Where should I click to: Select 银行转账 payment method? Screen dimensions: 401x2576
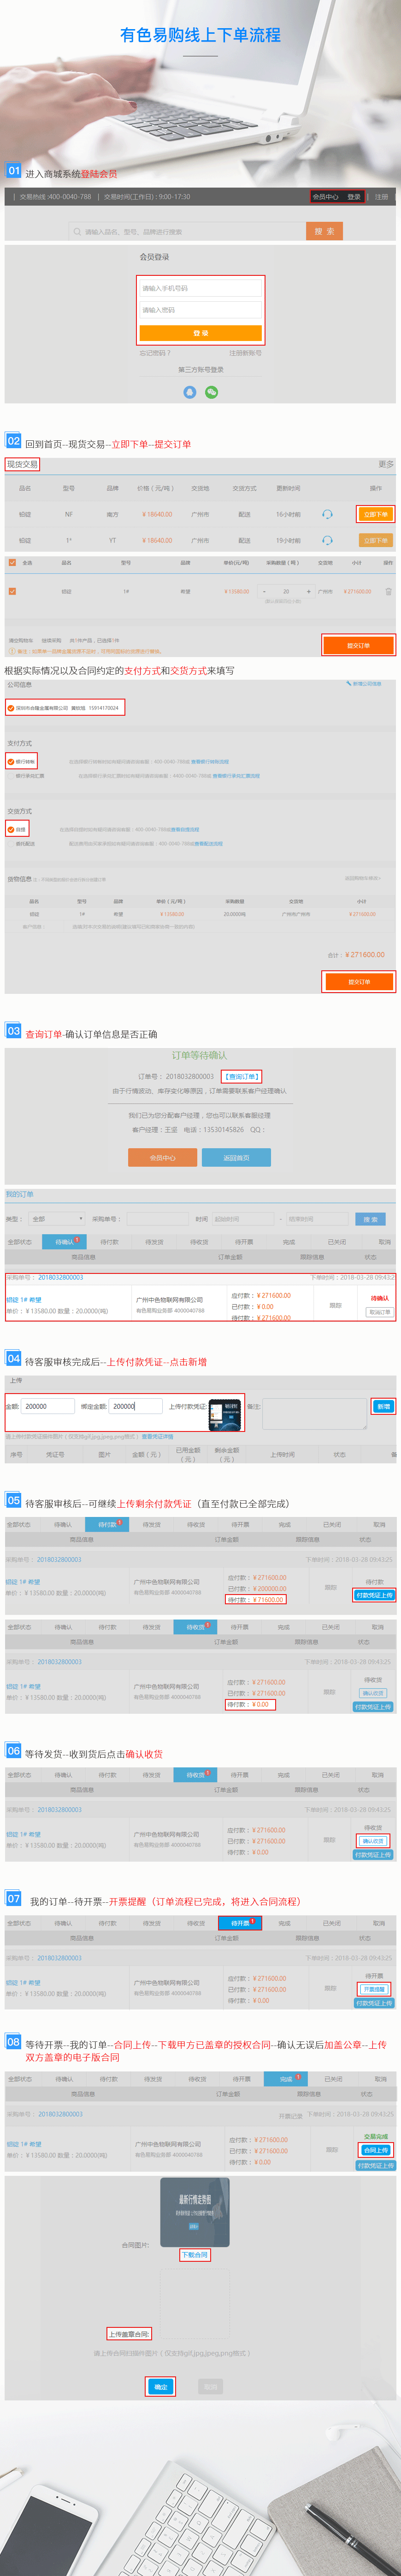11,761
